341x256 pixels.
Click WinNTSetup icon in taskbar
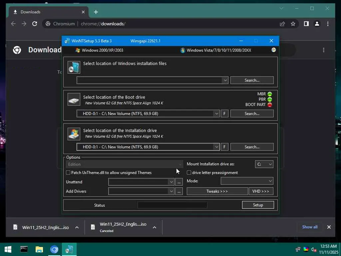click(69, 249)
